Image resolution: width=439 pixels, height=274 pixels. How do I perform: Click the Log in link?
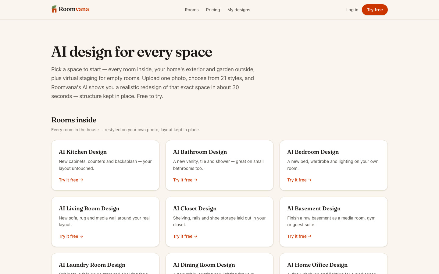[x=352, y=10]
